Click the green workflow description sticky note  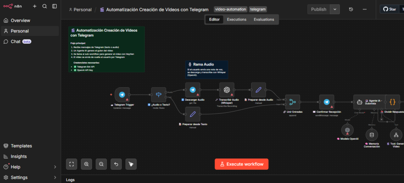click(107, 49)
